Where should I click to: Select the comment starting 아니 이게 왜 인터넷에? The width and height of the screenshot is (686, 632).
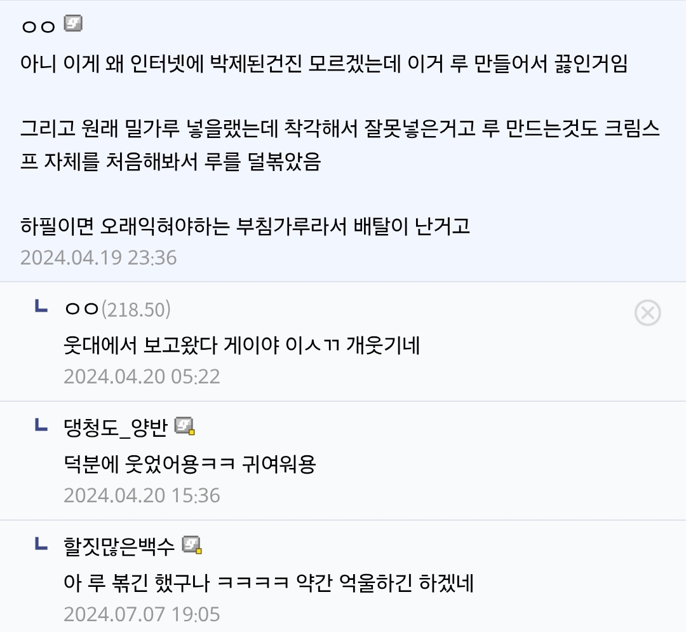pos(324,64)
